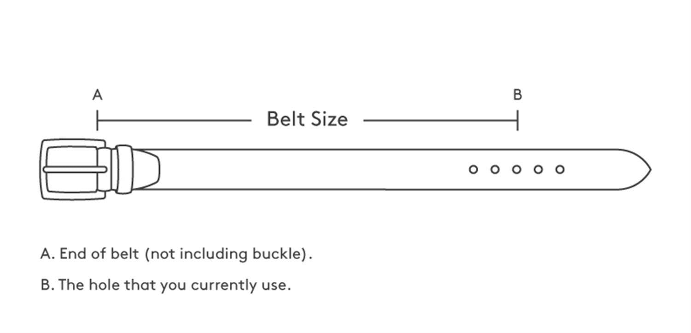Click the right end tick of measurement line
This screenshot has height=333, width=691.
(x=517, y=121)
